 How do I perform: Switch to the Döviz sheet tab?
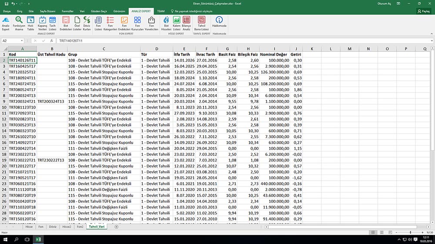point(53,227)
